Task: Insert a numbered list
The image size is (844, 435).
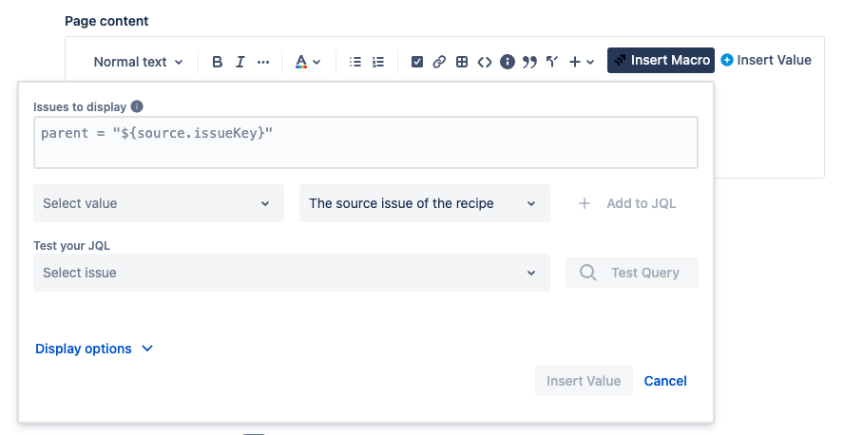Action: [378, 62]
